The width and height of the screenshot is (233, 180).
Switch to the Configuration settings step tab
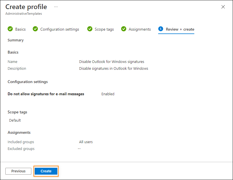coord(56,29)
